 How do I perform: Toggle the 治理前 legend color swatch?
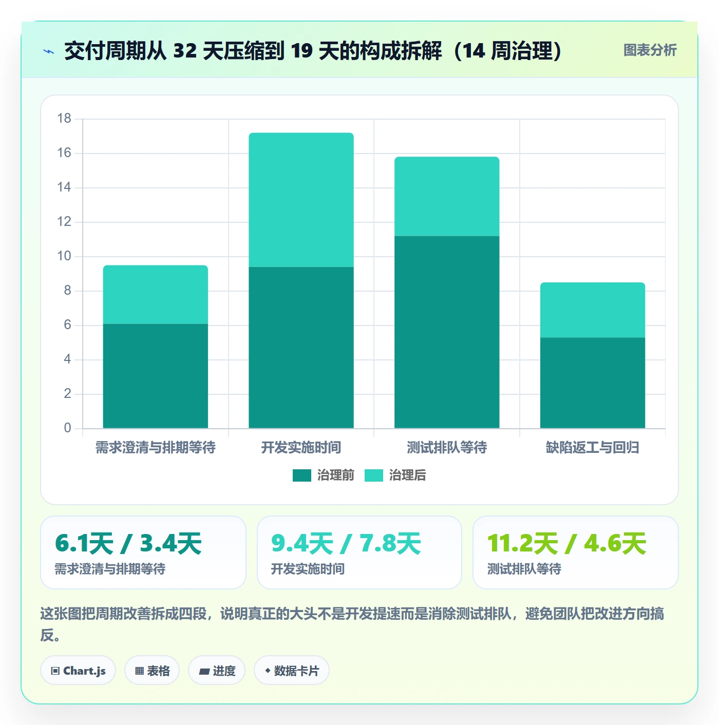(302, 475)
